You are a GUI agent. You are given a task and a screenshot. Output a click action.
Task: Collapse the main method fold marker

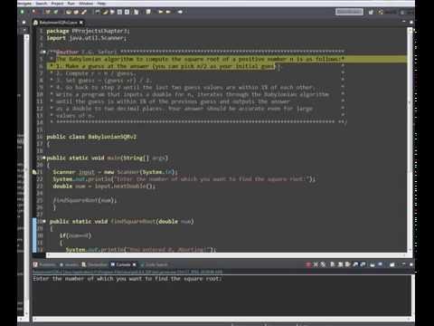coord(44,158)
